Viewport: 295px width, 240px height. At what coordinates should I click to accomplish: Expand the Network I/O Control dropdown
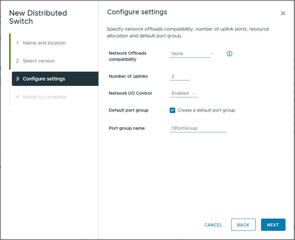tap(183, 93)
